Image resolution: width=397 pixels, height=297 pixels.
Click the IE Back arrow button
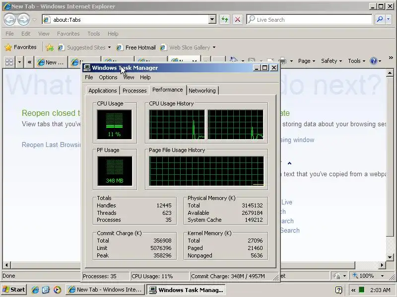click(9, 20)
